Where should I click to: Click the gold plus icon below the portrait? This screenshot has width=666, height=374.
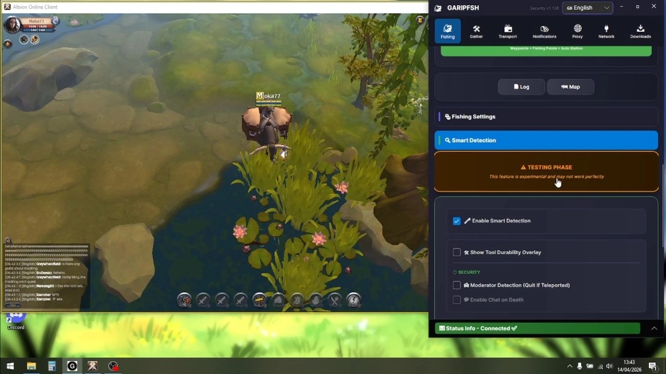tap(7, 44)
